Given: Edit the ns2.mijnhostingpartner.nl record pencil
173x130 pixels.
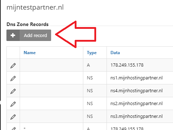Looking at the screenshot, I should (x=13, y=104).
